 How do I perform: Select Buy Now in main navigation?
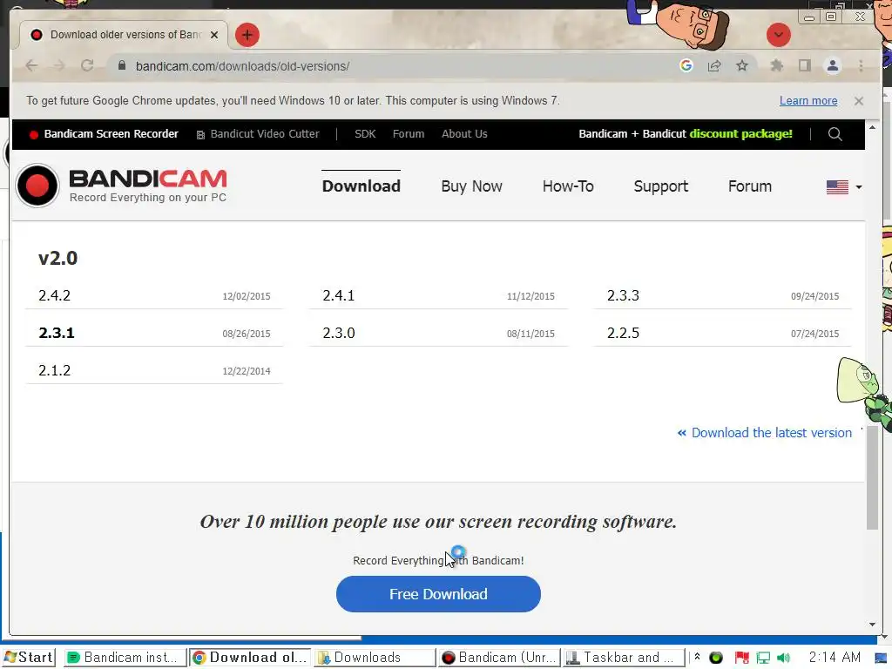pyautogui.click(x=471, y=186)
